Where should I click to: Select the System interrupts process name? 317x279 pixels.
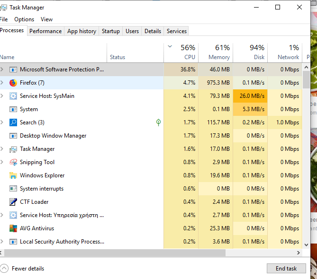click(x=42, y=189)
